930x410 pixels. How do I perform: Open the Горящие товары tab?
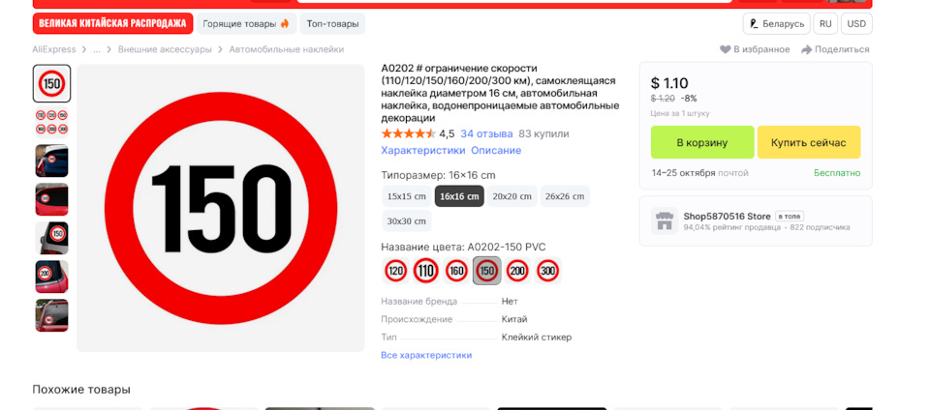coord(246,23)
